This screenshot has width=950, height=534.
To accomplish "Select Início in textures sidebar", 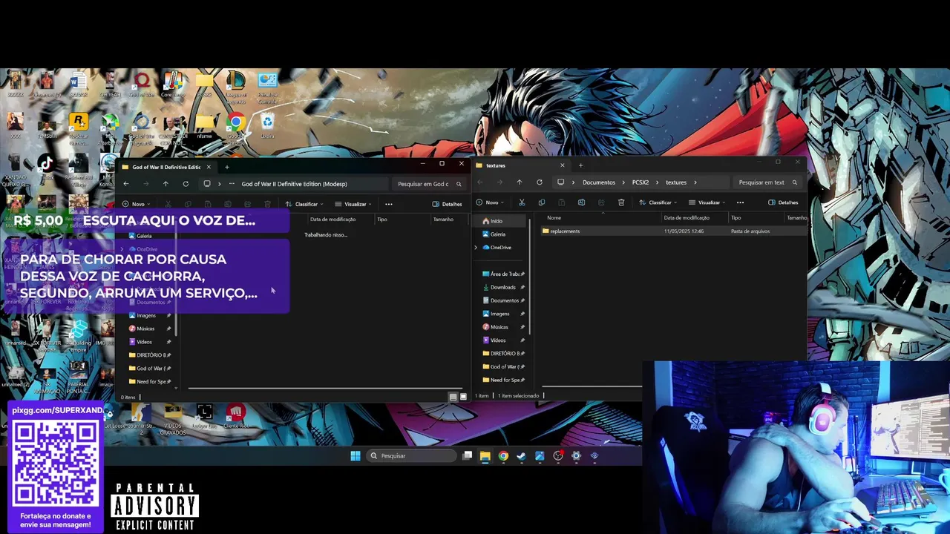I will [x=496, y=221].
